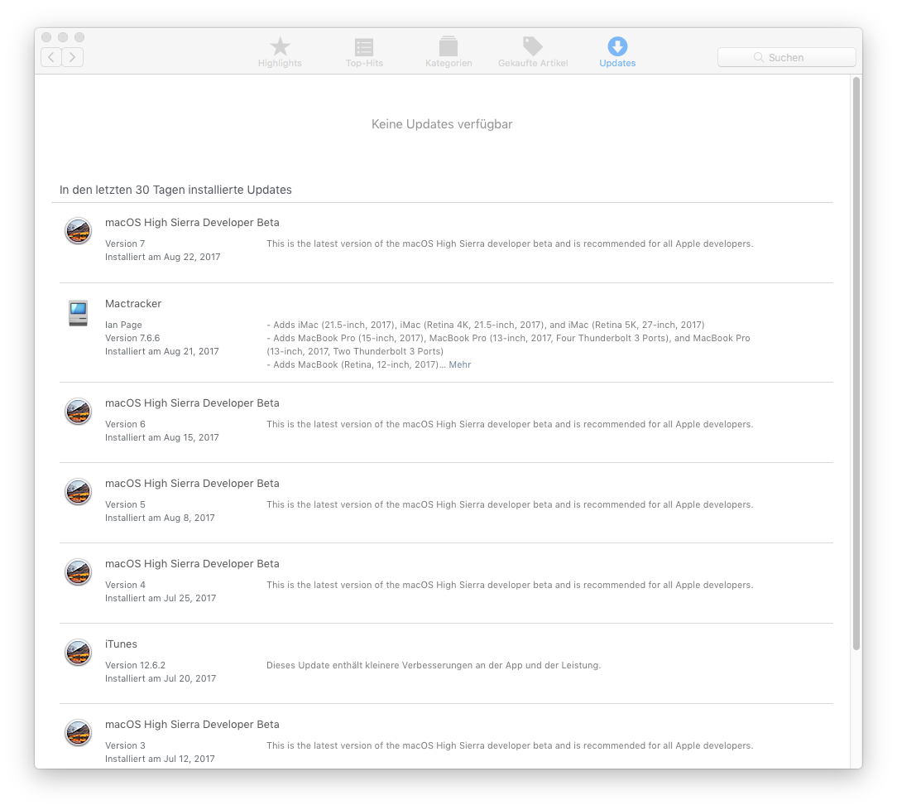Click 'Installiert am Jul 20, 2017'
897x810 pixels.
(x=161, y=678)
